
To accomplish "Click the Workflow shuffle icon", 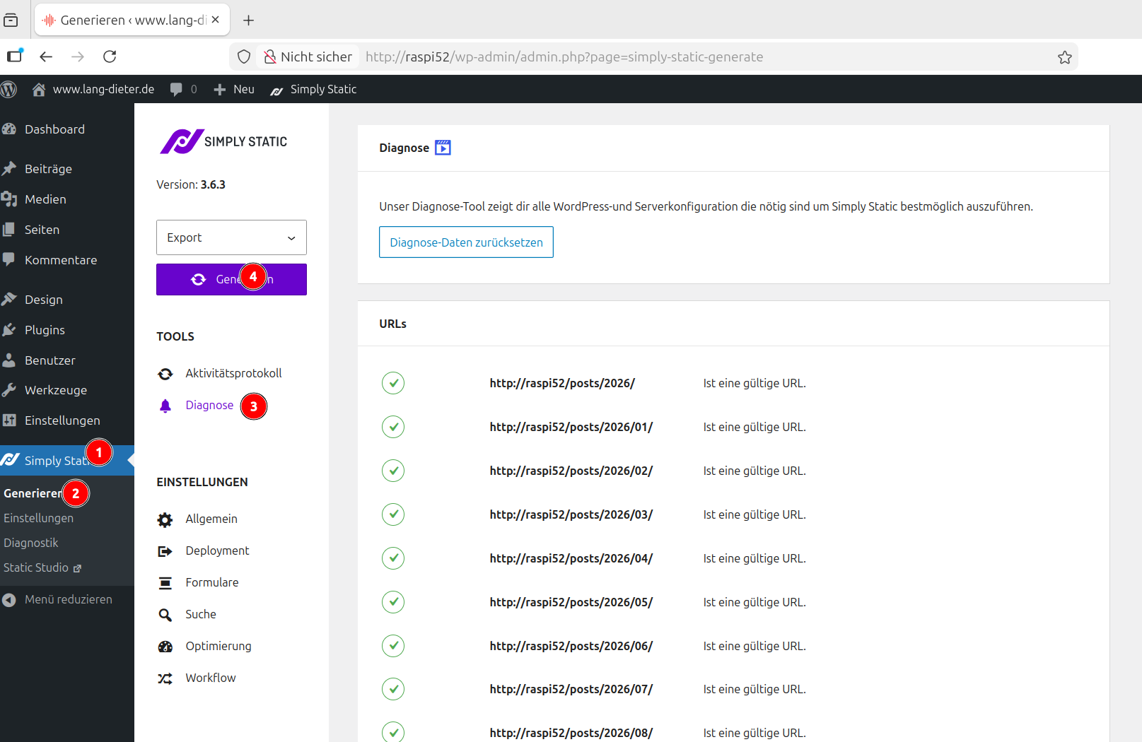I will (x=165, y=678).
